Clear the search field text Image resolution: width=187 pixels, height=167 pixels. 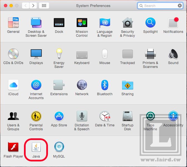tap(180, 6)
